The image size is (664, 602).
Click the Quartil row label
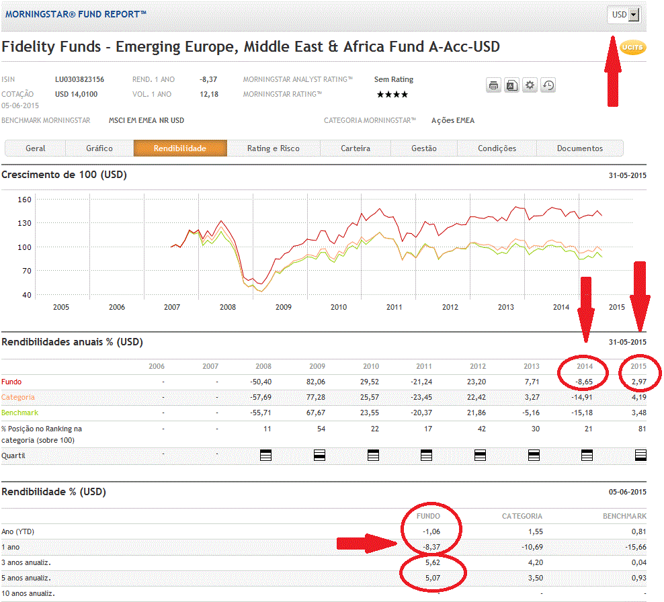pyautogui.click(x=13, y=456)
